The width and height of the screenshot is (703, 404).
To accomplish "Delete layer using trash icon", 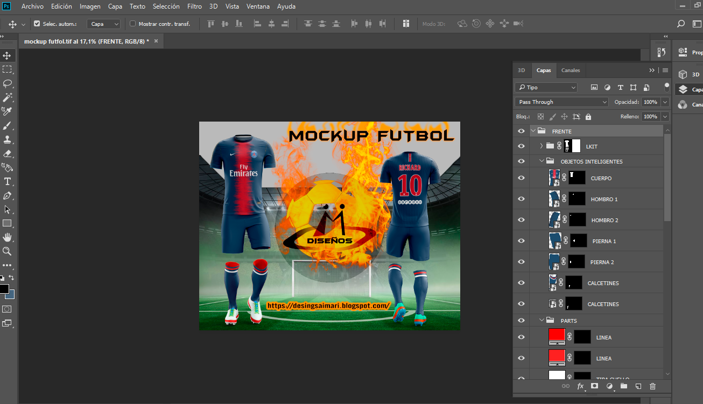I will click(652, 386).
